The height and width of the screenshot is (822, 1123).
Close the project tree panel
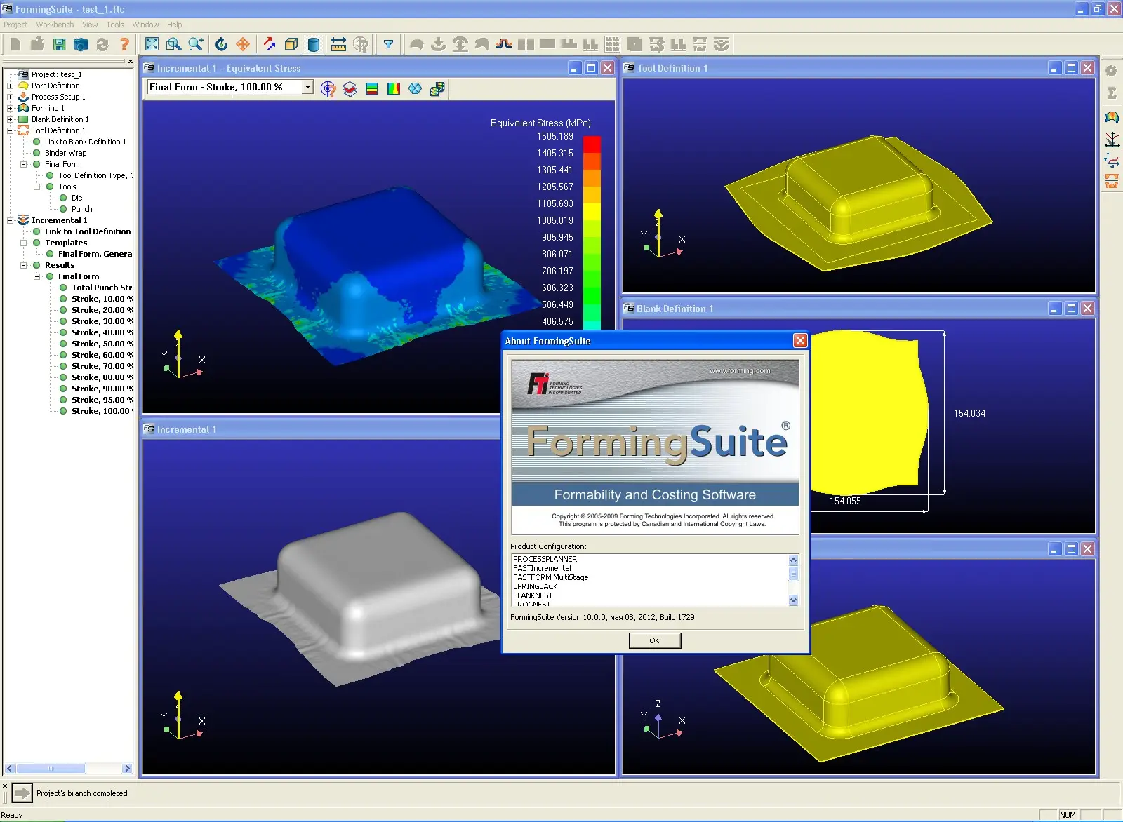[131, 62]
